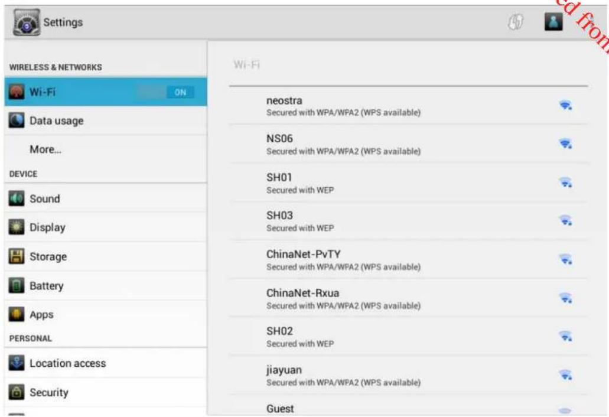This screenshot has width=609, height=417.
Task: Connect to the NS06 network
Action: coord(408,144)
